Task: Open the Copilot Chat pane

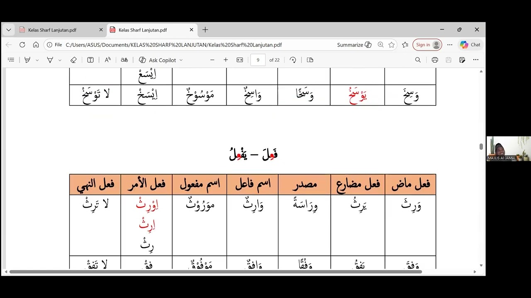Action: tap(470, 45)
